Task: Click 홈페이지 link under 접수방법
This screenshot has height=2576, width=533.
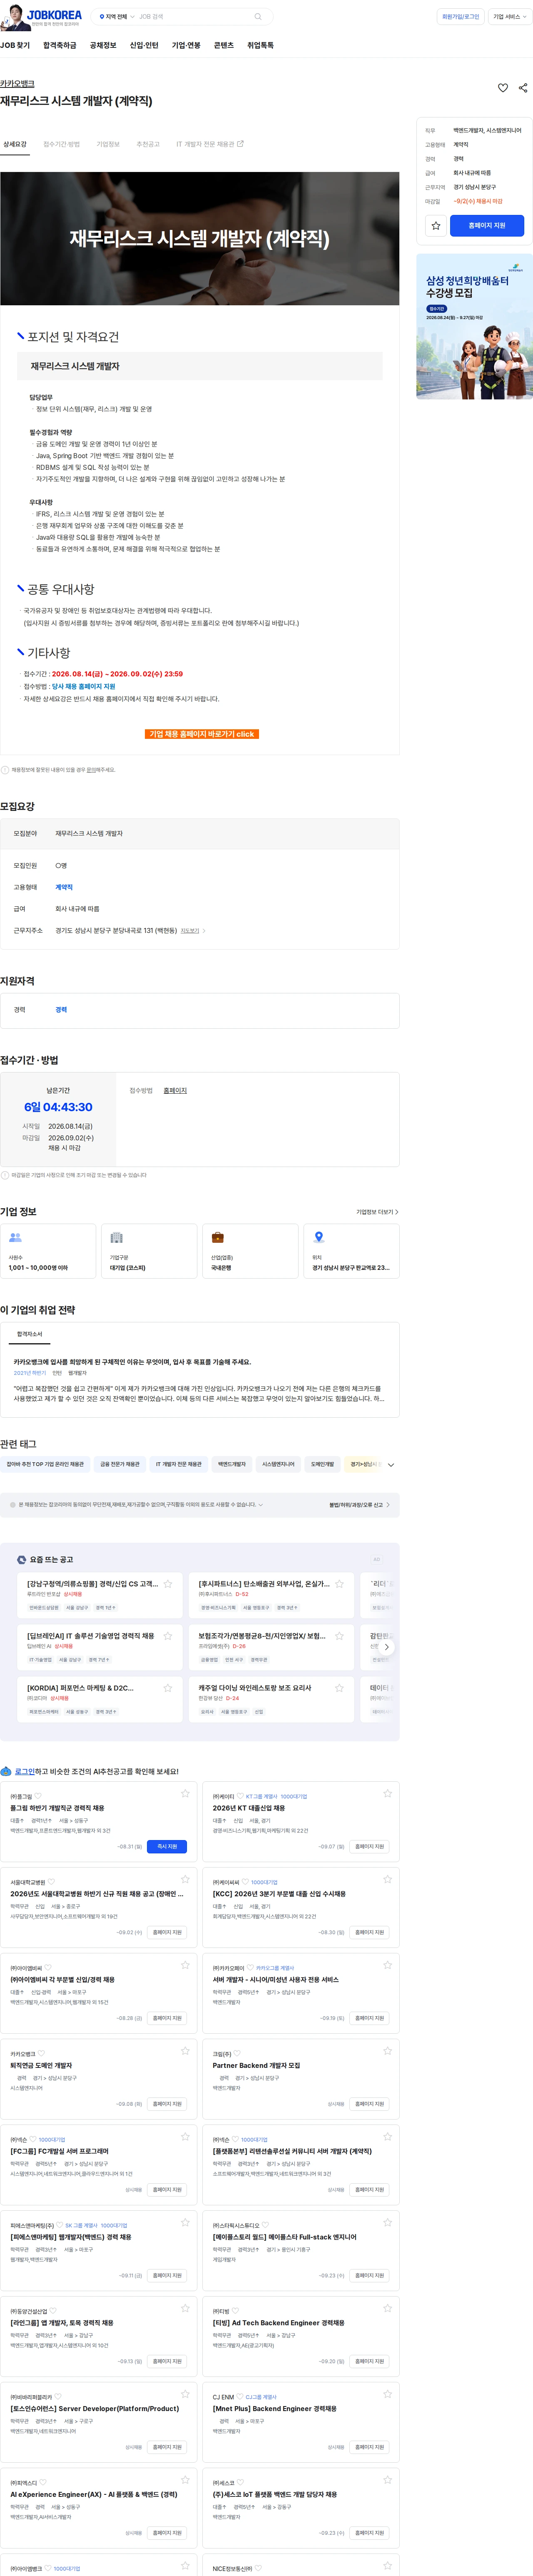Action: coord(175,1091)
